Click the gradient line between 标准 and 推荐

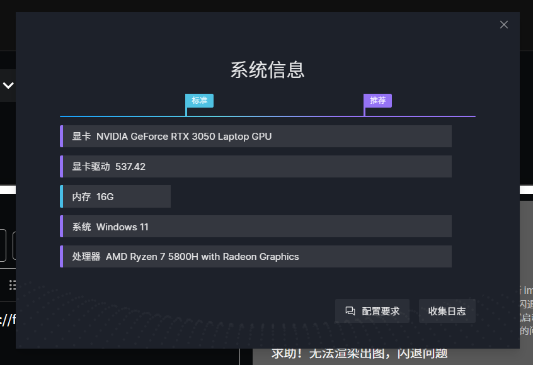275,116
